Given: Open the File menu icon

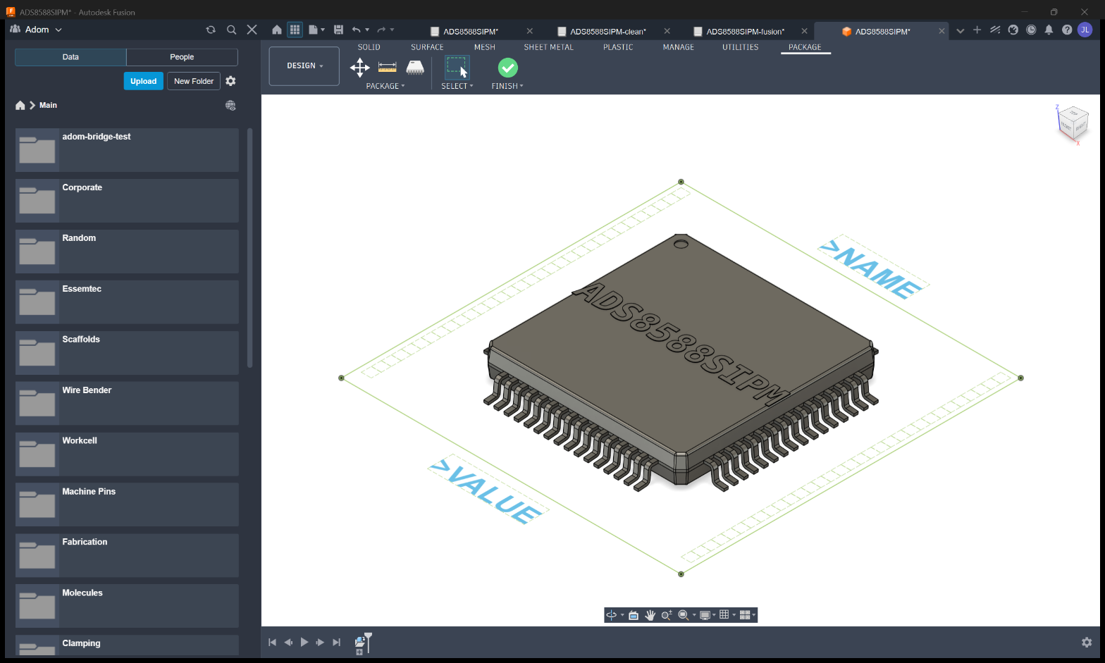Looking at the screenshot, I should pos(314,30).
